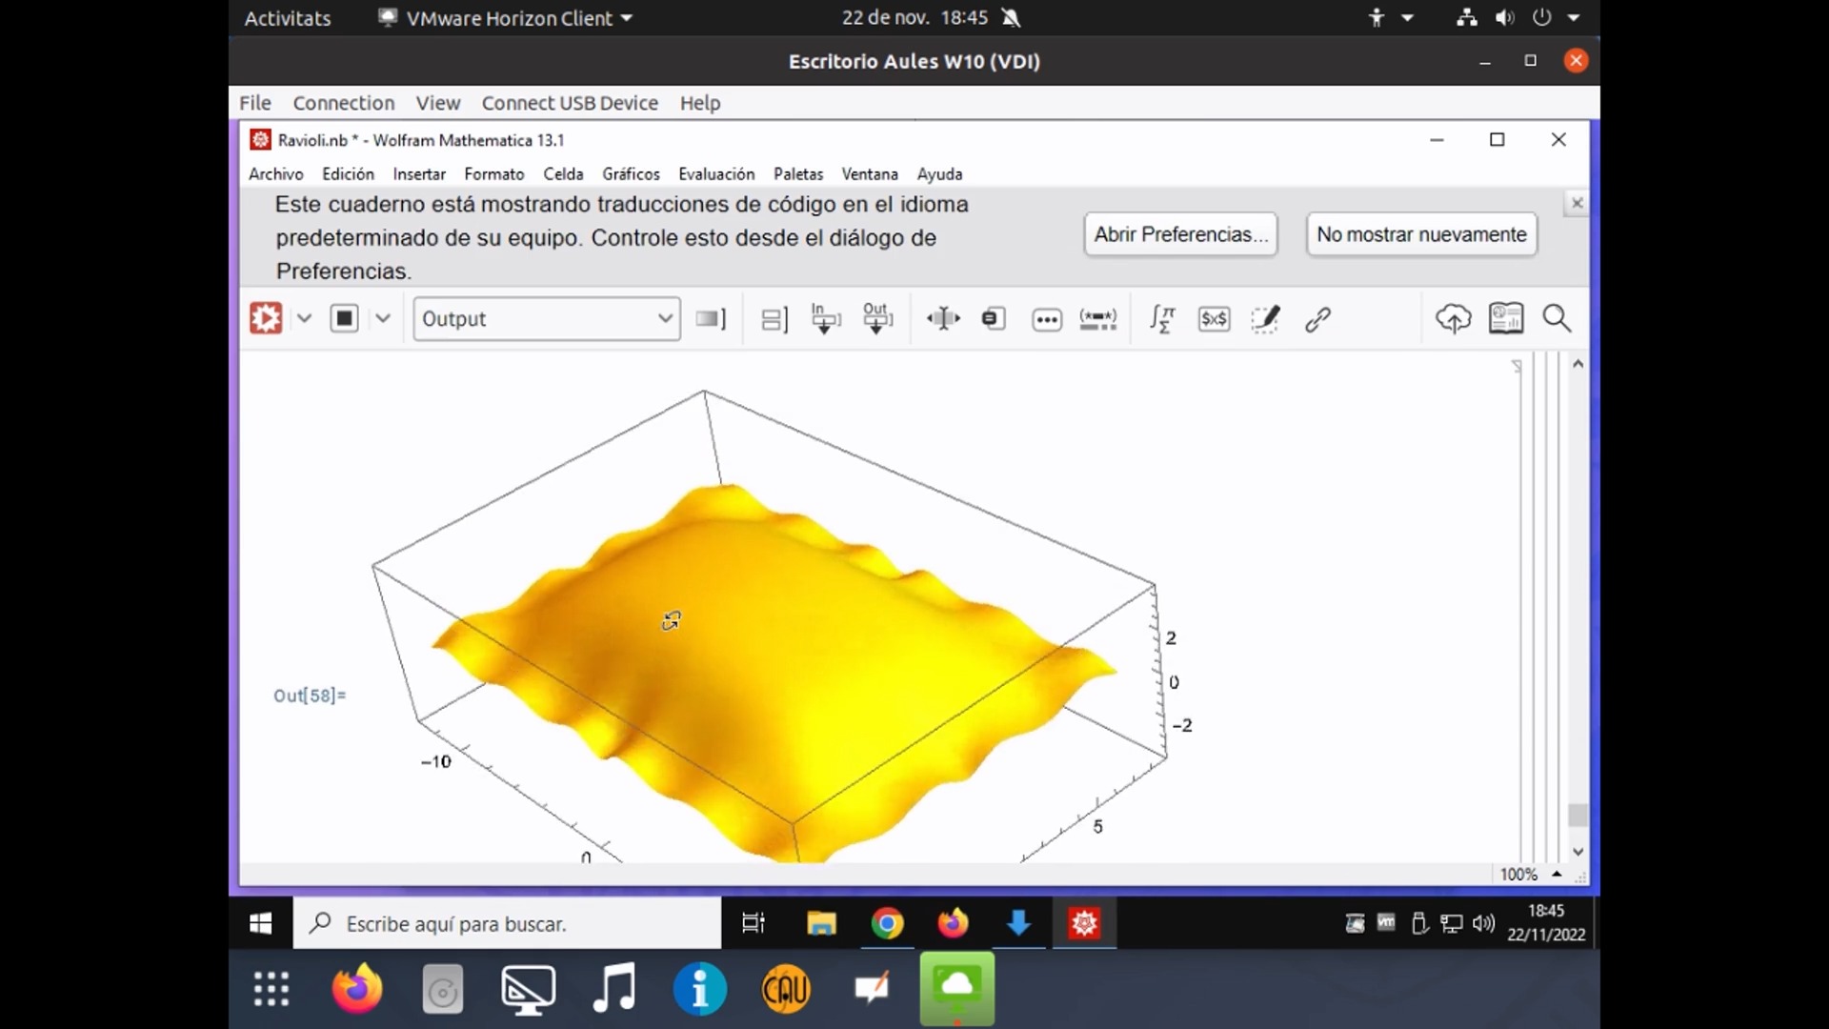The height and width of the screenshot is (1029, 1829).
Task: Click Abrir Preferencias button in notification
Action: 1179,233
